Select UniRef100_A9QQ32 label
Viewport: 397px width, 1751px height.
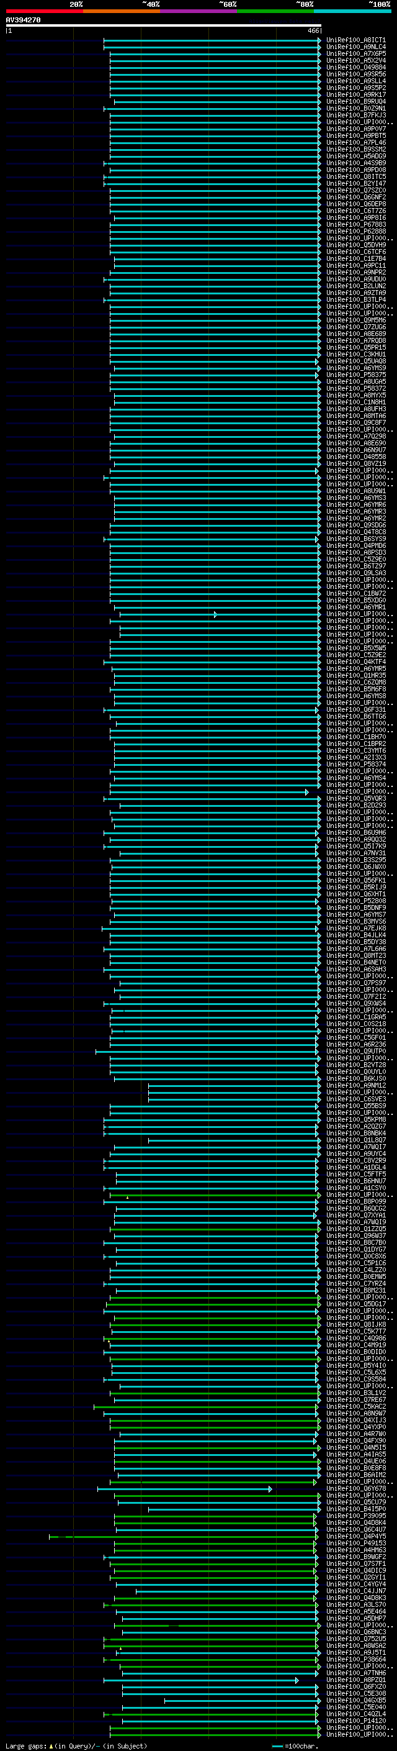[x=356, y=839]
